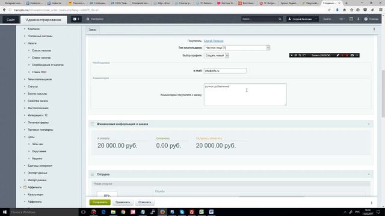The image size is (385, 216).
Task: Open Компании in the sidebar menu
Action: pos(34,29)
